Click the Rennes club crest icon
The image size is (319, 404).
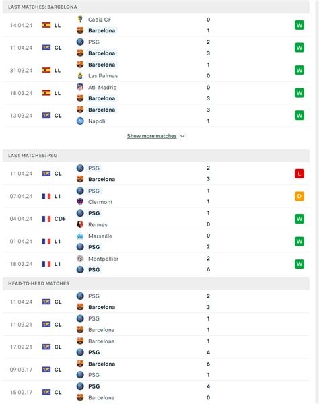(80, 224)
